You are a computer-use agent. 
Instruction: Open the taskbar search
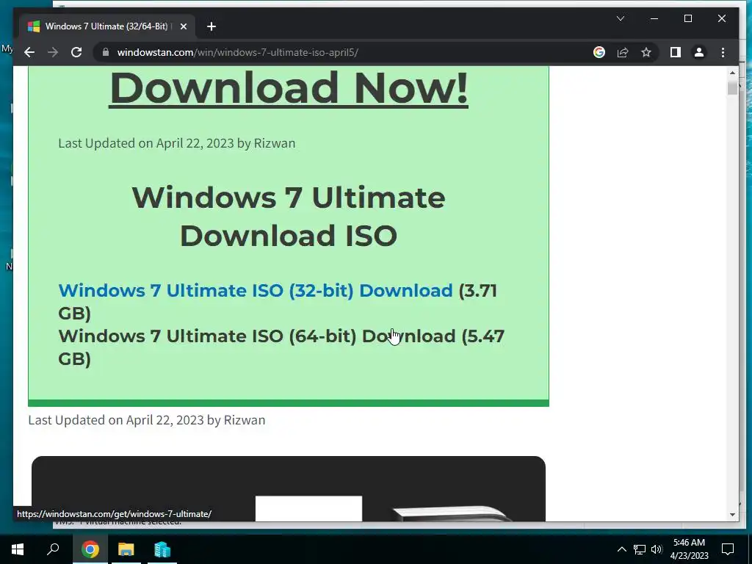(53, 549)
